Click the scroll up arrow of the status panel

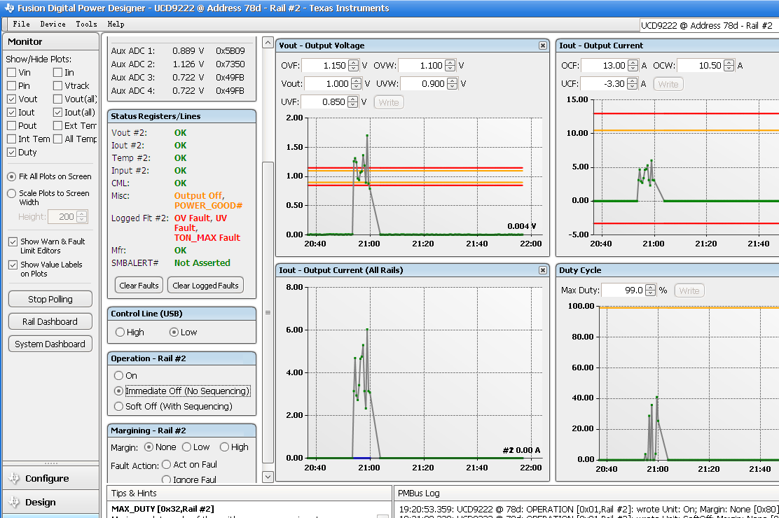tap(268, 43)
